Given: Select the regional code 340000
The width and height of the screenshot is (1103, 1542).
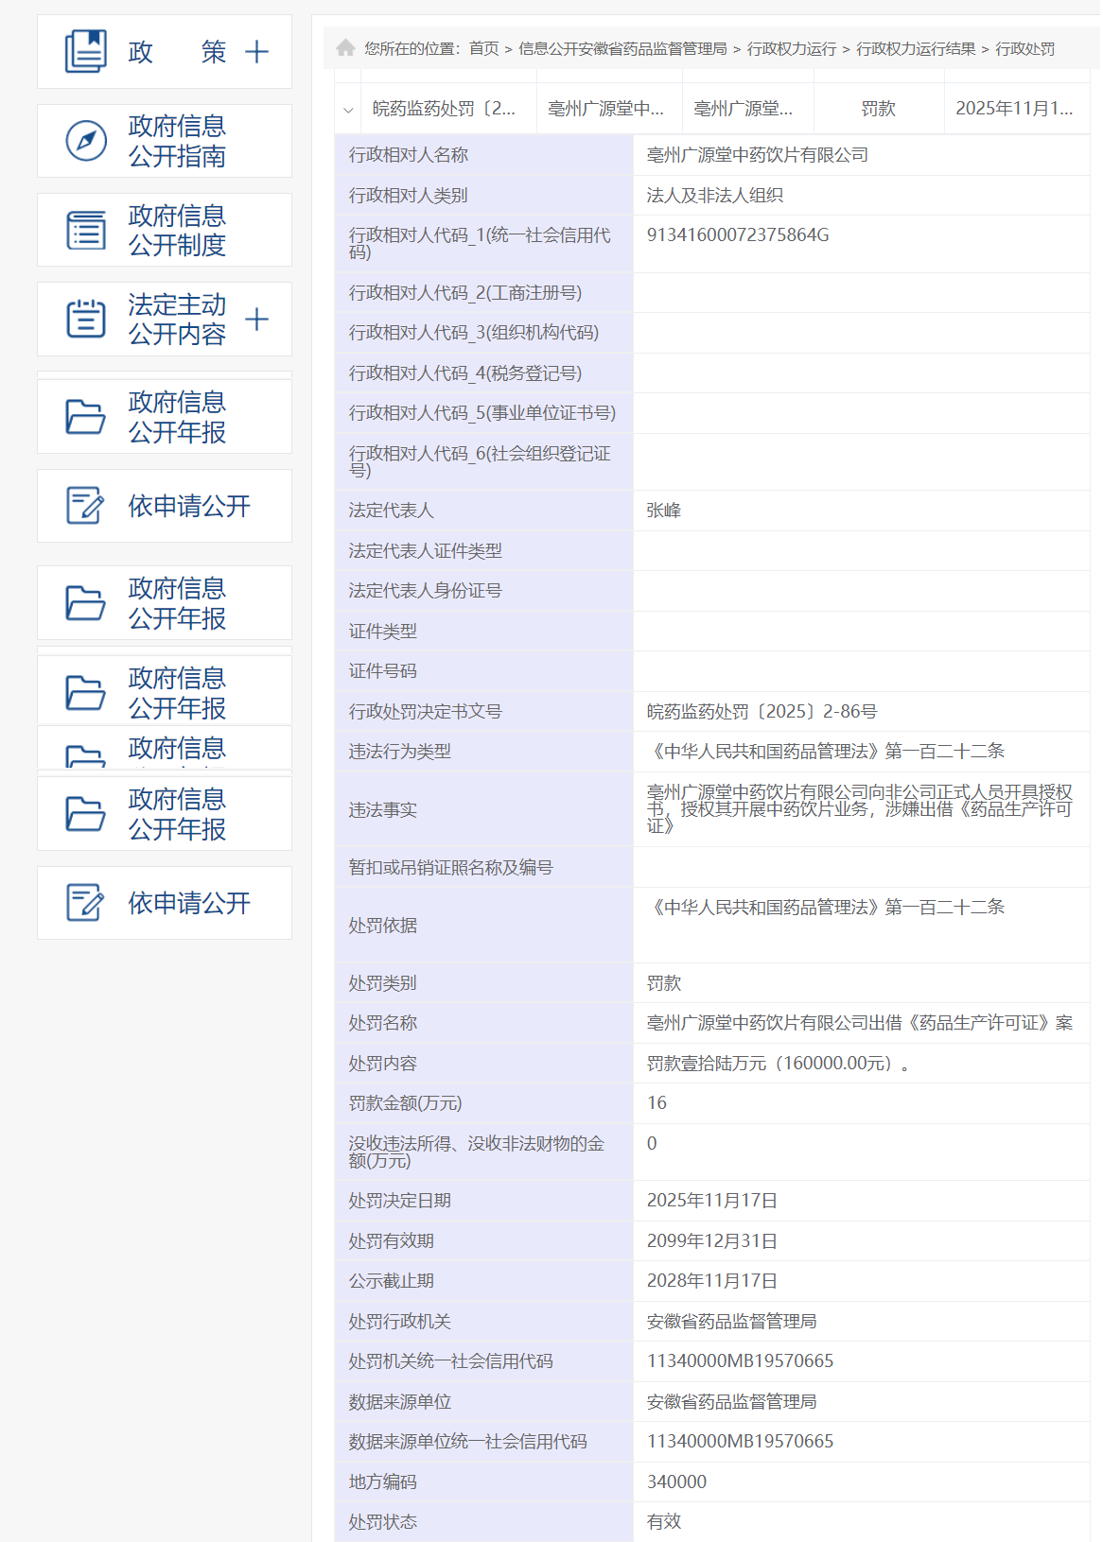Looking at the screenshot, I should [676, 1482].
